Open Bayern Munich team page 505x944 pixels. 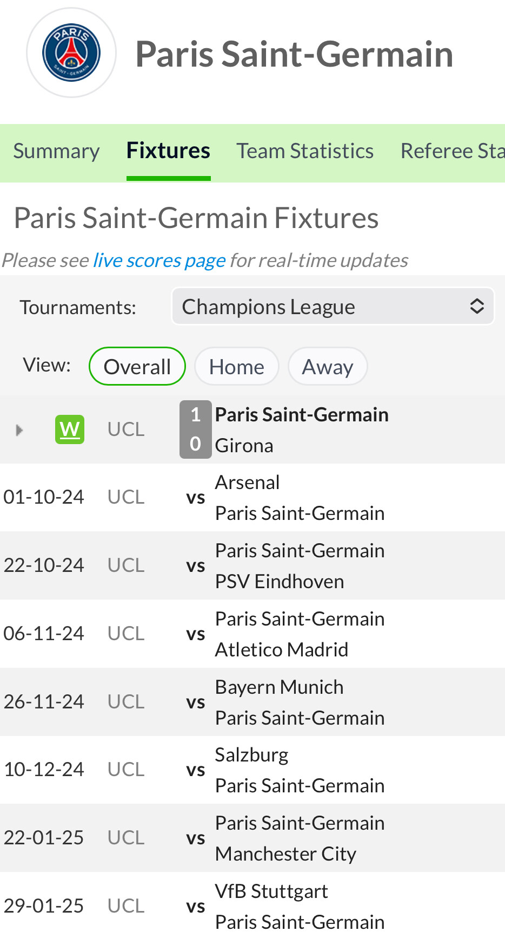(279, 687)
